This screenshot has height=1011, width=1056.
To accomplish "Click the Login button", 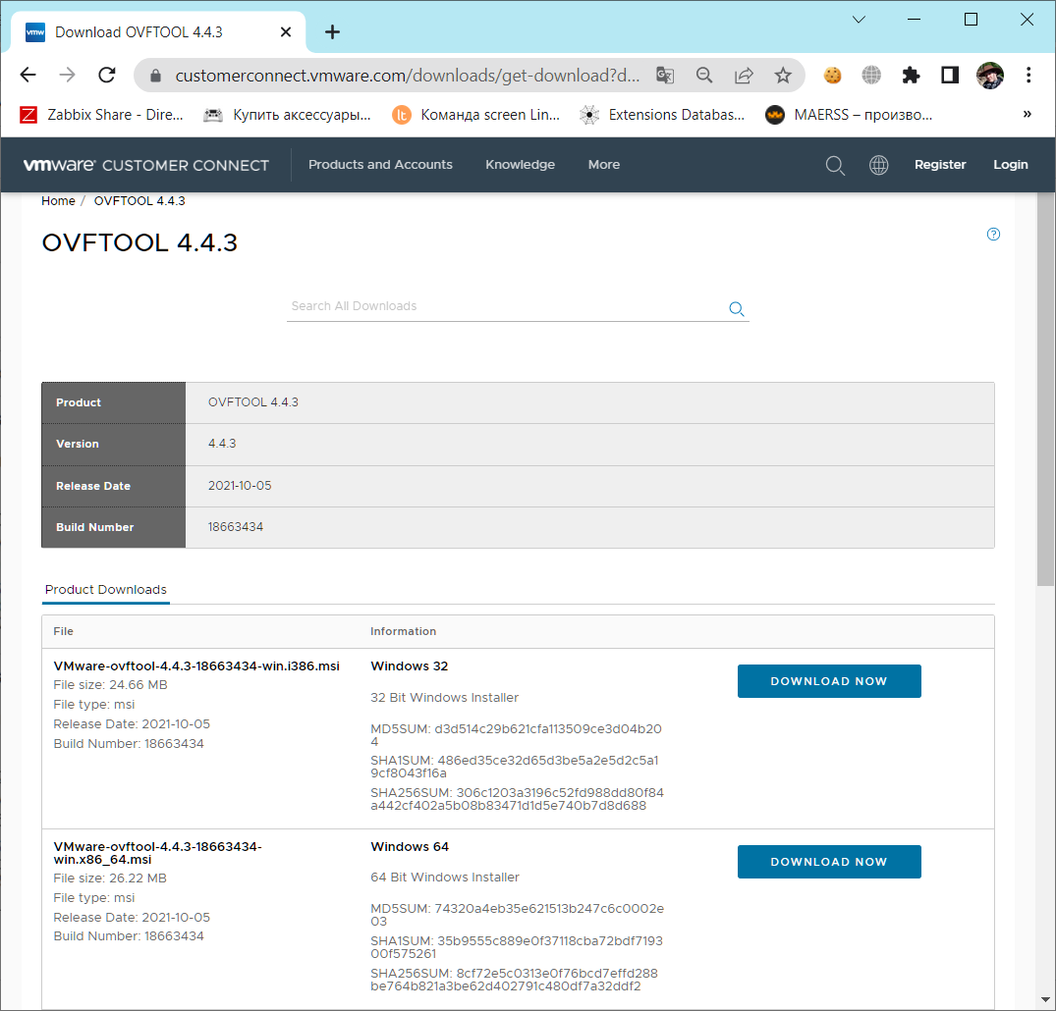I will point(1010,165).
